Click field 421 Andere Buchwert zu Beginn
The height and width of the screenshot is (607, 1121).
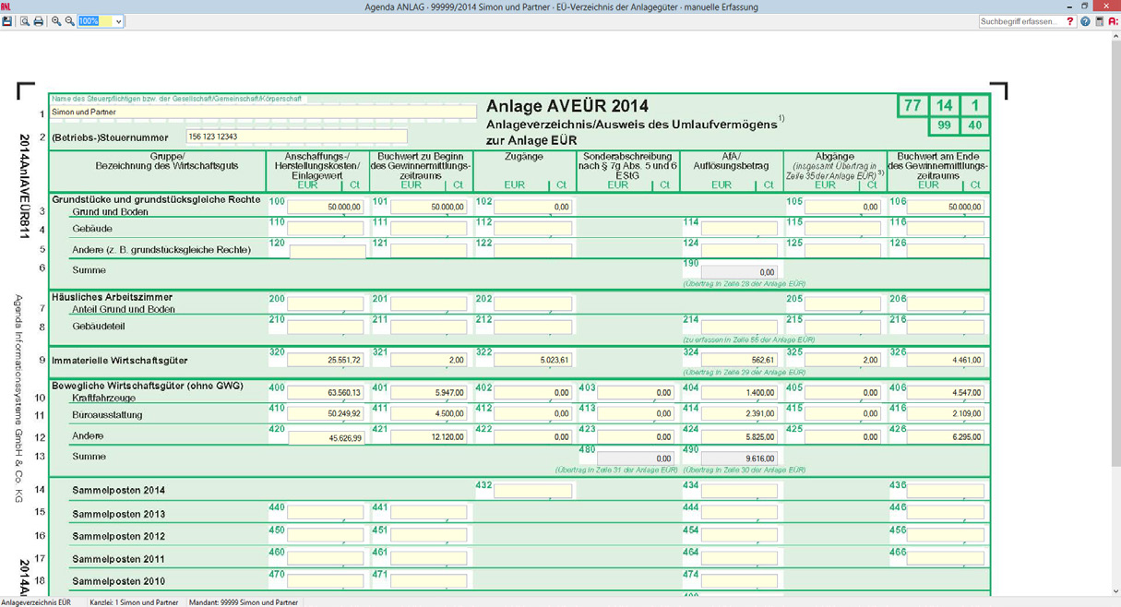pyautogui.click(x=428, y=437)
